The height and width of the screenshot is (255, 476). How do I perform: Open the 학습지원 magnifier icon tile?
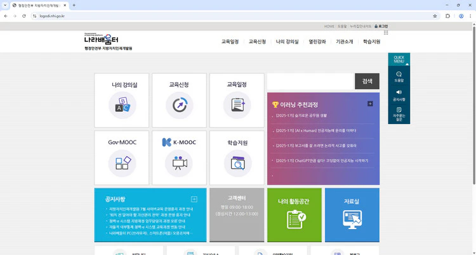237,163
